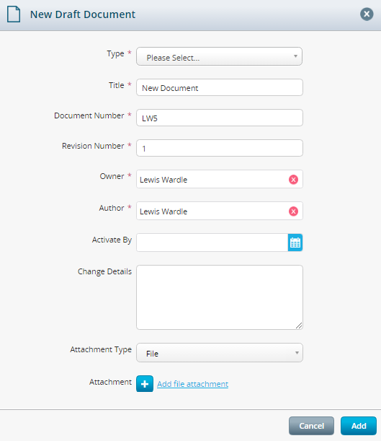The image size is (381, 441).
Task: Click the Change Details label
Action: [104, 271]
